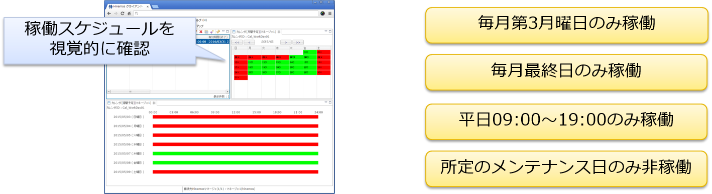Open the browser hamburger menu

(329, 13)
